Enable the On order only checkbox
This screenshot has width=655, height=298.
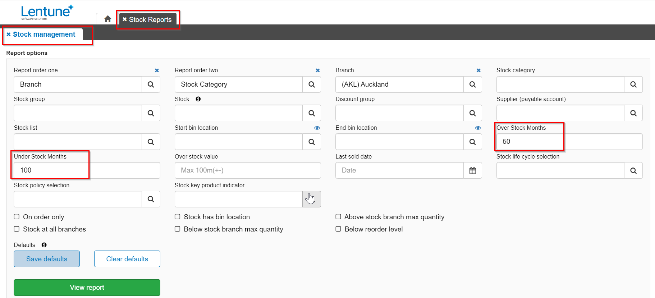point(17,217)
